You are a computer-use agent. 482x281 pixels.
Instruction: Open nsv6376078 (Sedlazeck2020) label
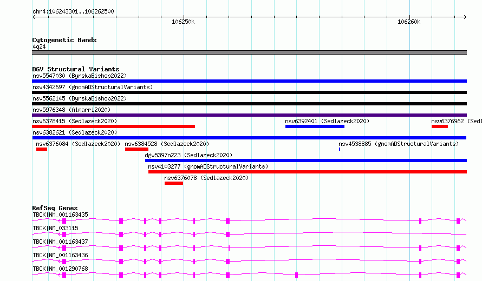(x=206, y=178)
